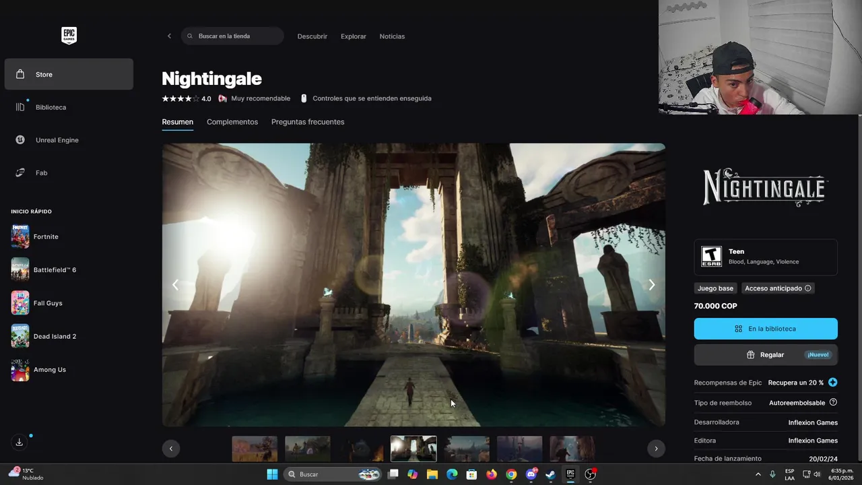Focus the 'Buscar en la tienda' search field
This screenshot has height=485, width=862.
click(232, 36)
